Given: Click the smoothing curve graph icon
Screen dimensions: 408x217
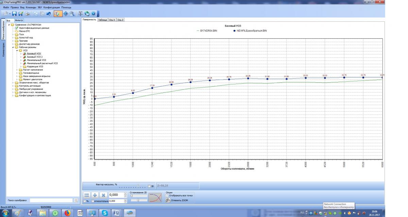Looking at the screenshot, I should (x=156, y=197).
